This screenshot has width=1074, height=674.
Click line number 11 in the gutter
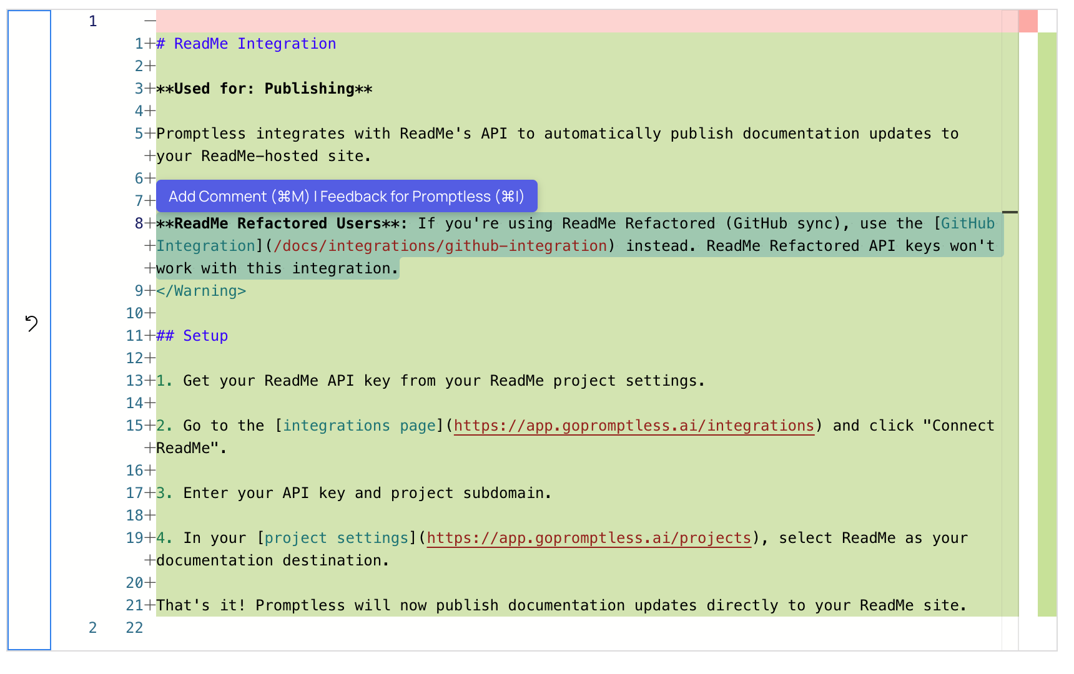pyautogui.click(x=135, y=336)
